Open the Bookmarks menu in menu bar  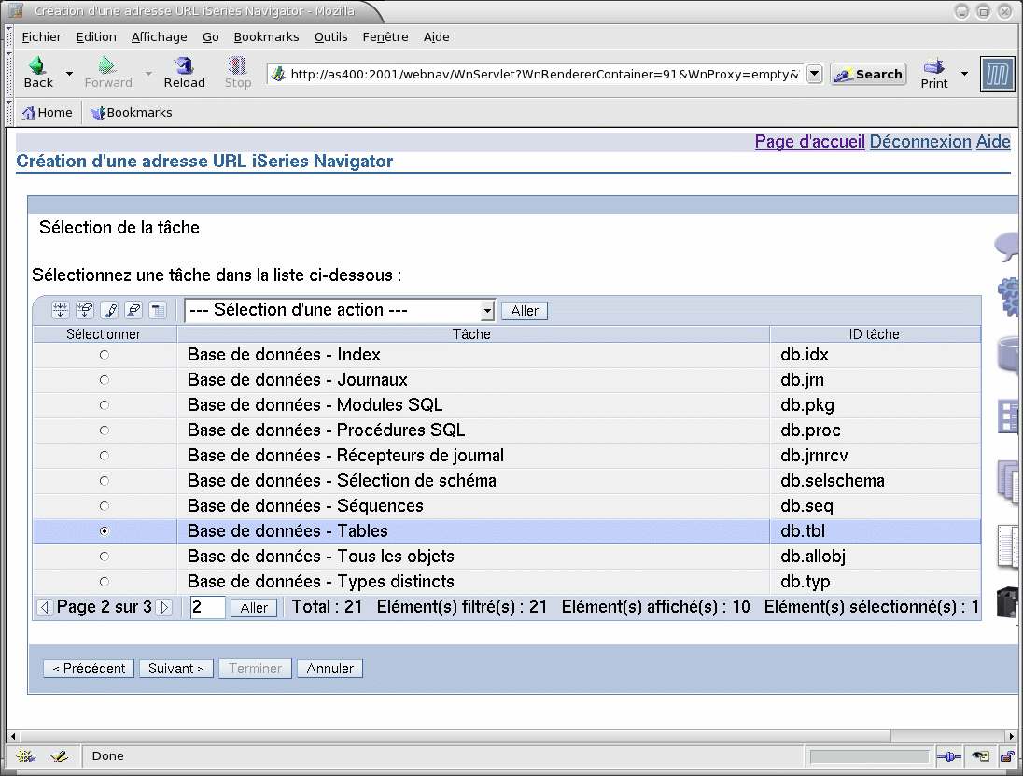click(x=266, y=37)
